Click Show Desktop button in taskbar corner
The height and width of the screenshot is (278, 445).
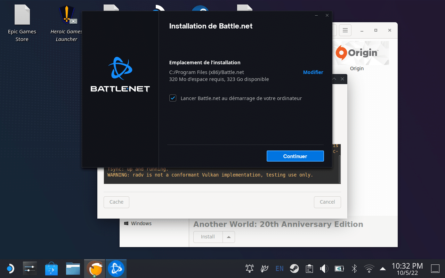tap(435, 268)
